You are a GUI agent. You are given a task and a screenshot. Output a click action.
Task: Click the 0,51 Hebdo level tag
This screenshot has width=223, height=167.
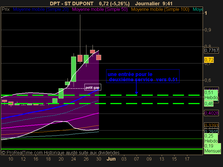(x=211, y=95)
